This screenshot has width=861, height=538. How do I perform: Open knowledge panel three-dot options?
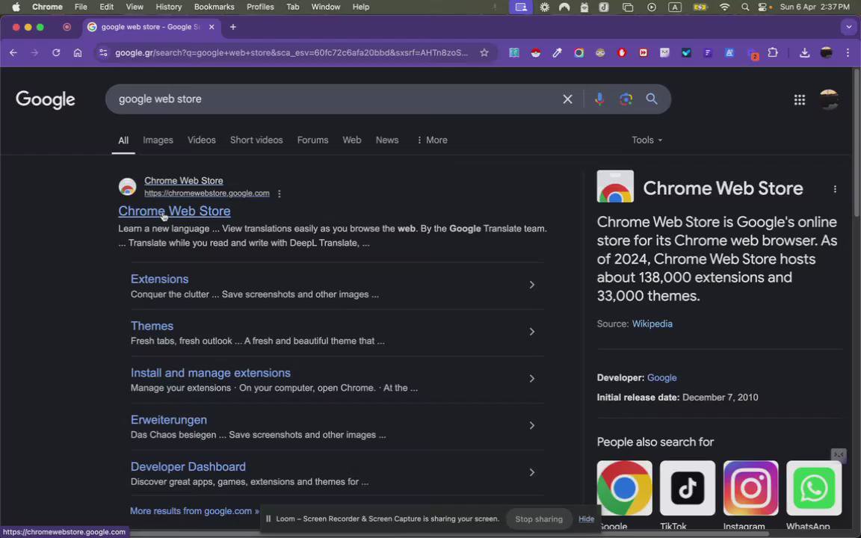click(x=835, y=189)
